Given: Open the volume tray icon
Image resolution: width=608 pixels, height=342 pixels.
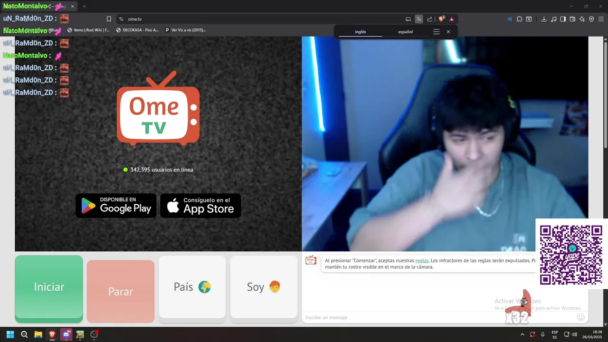Looking at the screenshot, I should click(x=574, y=334).
